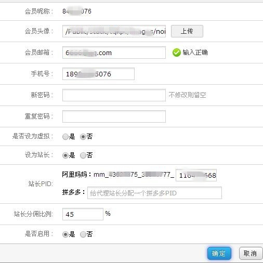Click the 是否设为虚拟 label

33,136
